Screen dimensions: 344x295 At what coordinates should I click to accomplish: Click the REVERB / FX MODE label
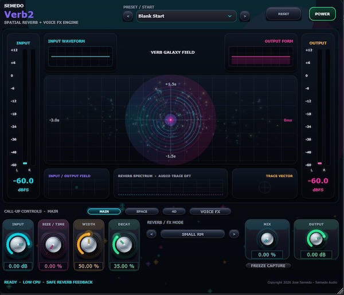coord(165,222)
